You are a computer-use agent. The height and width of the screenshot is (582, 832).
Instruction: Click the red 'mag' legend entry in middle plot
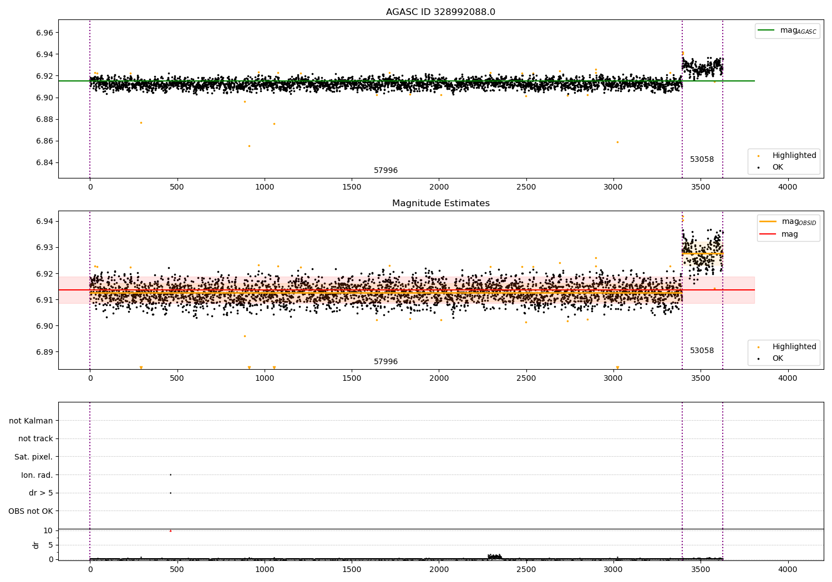779,234
